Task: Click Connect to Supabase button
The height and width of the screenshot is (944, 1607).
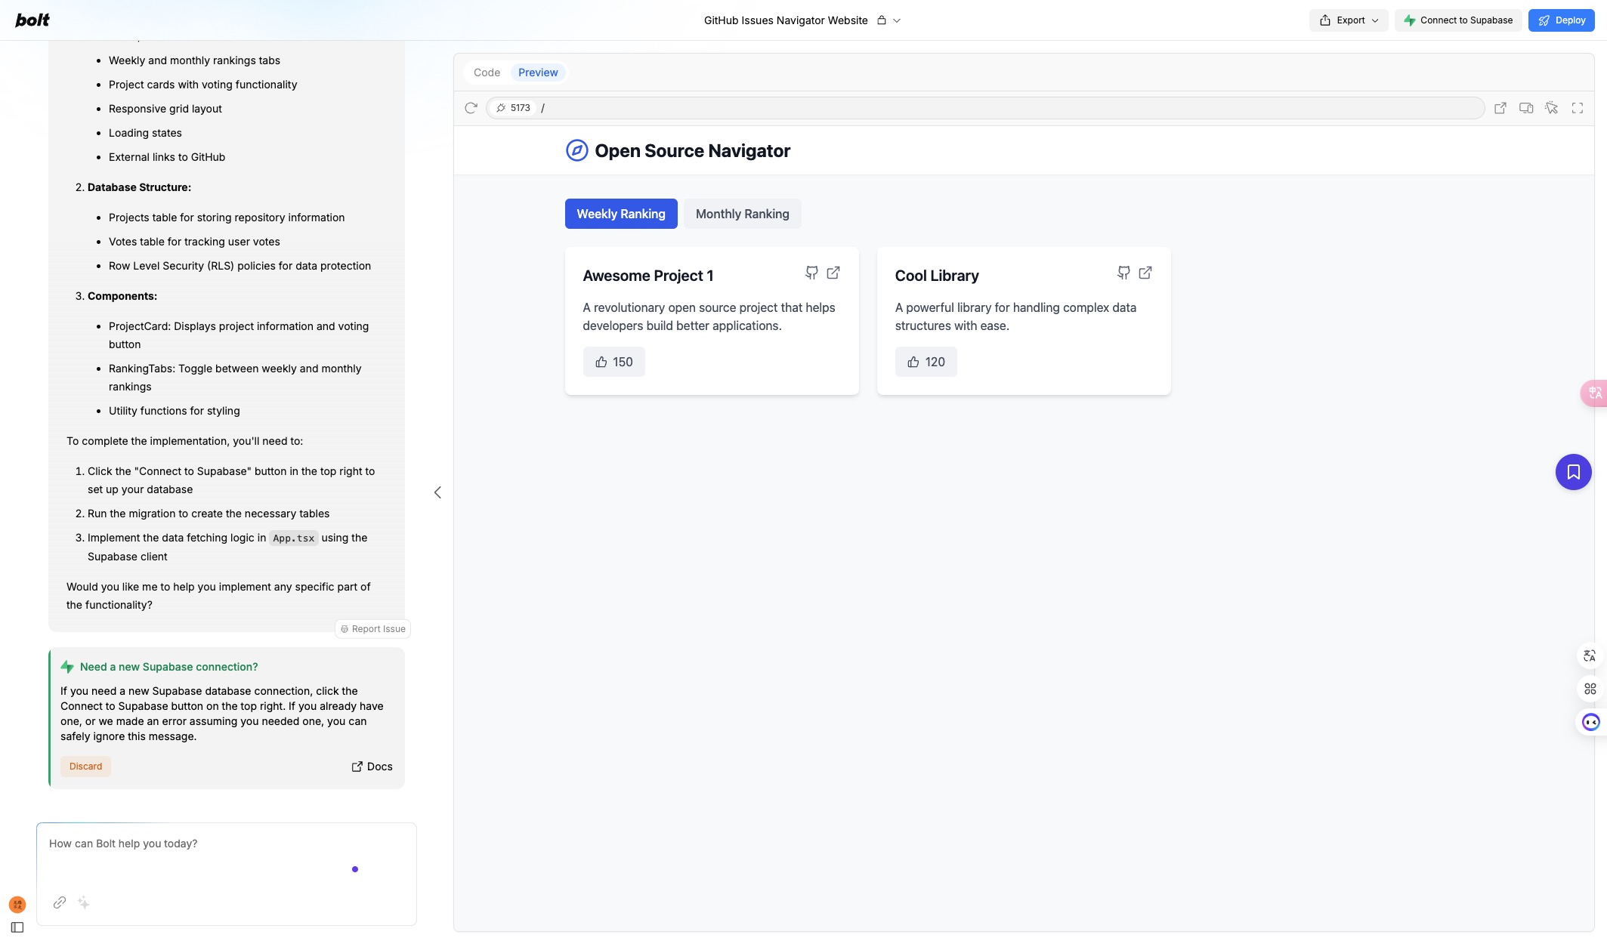Action: pos(1458,20)
